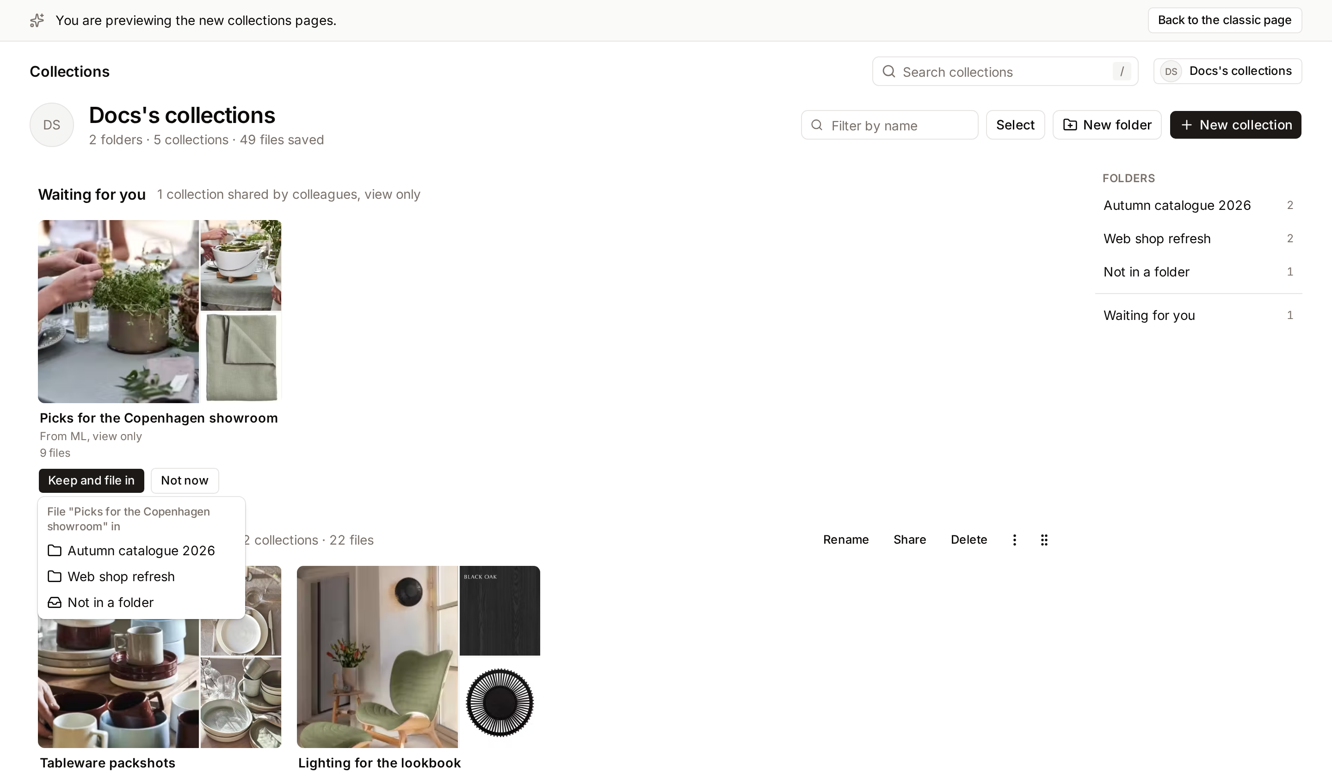Viewport: 1332px width, 773px height.
Task: Jump to Waiting for you in the sidebar
Action: [1198, 315]
